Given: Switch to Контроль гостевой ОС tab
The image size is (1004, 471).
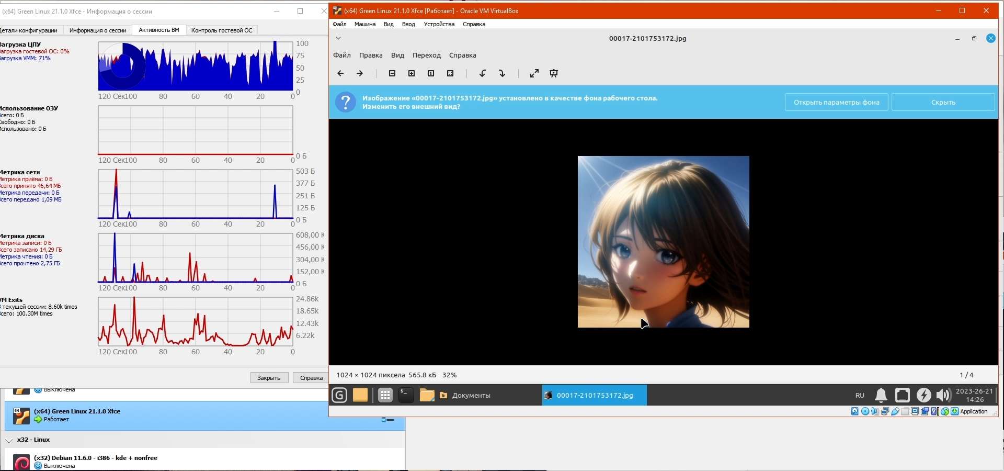Looking at the screenshot, I should click(222, 30).
